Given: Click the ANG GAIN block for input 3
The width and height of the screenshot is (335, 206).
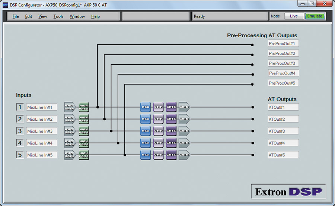Looking at the screenshot, I should [x=70, y=131].
